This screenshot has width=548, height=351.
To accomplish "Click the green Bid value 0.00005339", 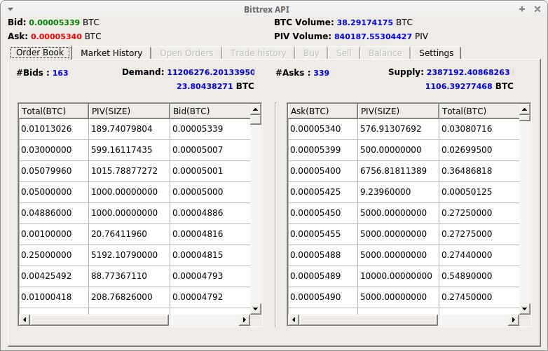I will pyautogui.click(x=55, y=22).
